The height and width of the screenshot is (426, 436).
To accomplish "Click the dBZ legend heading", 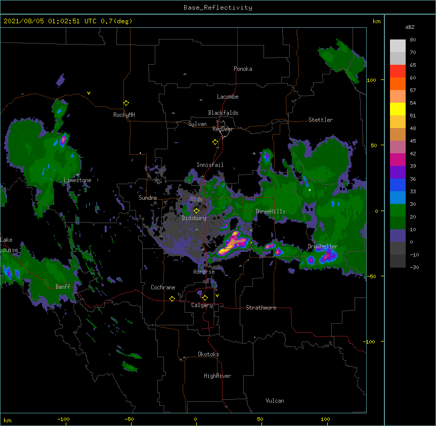I will point(410,27).
